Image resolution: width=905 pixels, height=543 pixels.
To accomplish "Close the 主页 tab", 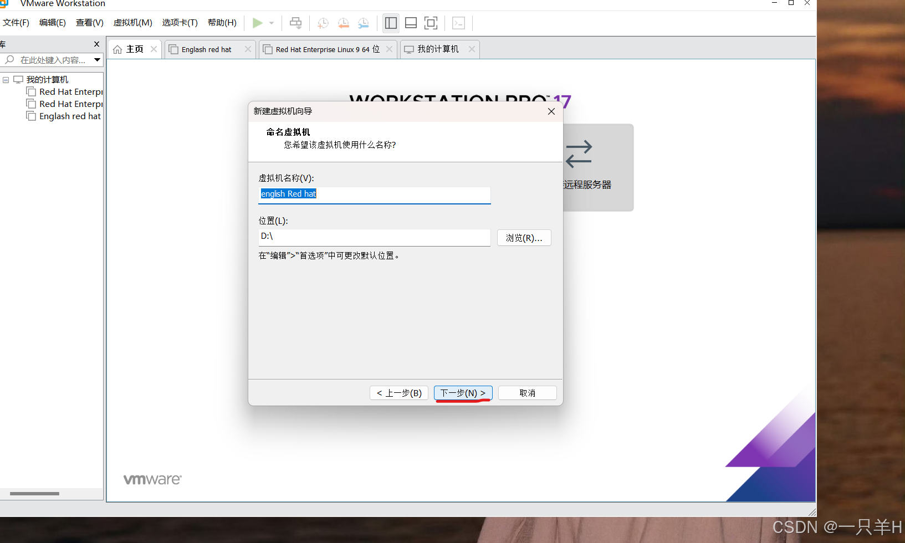I will point(154,49).
